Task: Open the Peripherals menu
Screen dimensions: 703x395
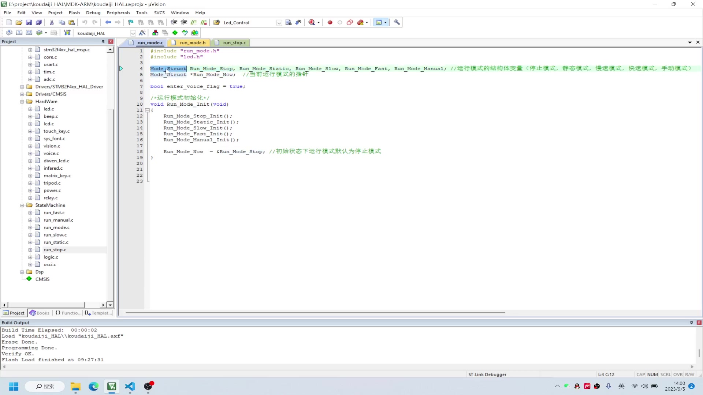Action: tap(118, 12)
